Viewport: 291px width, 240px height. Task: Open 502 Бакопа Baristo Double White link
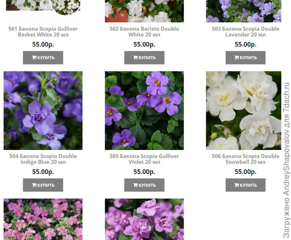145,31
